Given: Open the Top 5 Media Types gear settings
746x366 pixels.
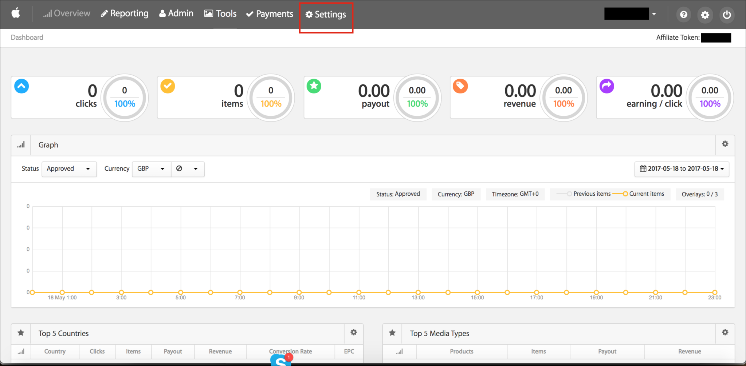Looking at the screenshot, I should (725, 333).
